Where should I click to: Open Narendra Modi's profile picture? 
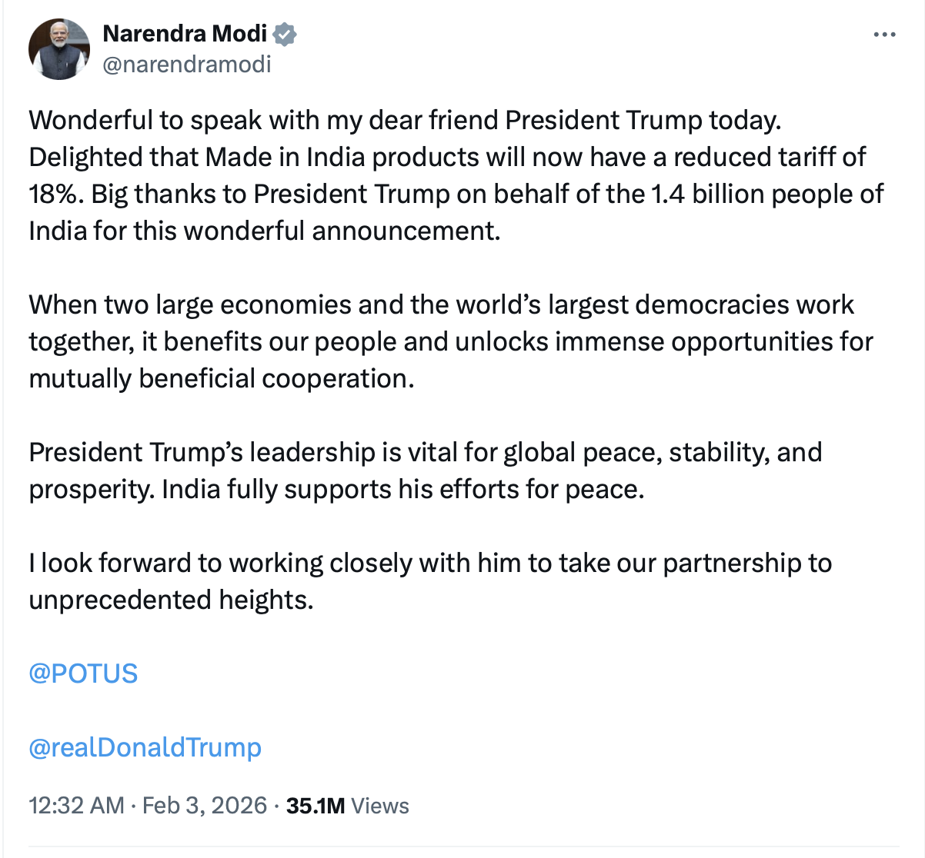[x=59, y=49]
